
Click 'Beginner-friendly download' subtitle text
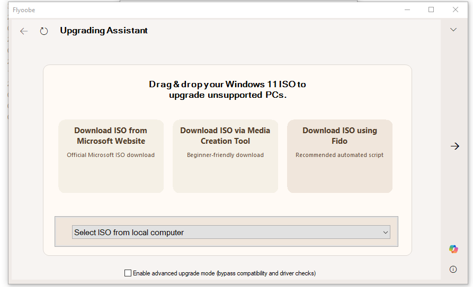(225, 155)
